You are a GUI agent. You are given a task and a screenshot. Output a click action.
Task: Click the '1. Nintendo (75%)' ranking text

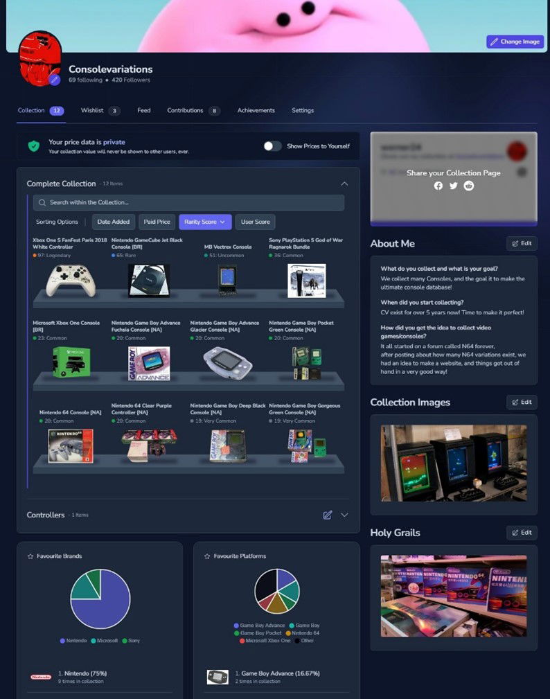pos(82,673)
